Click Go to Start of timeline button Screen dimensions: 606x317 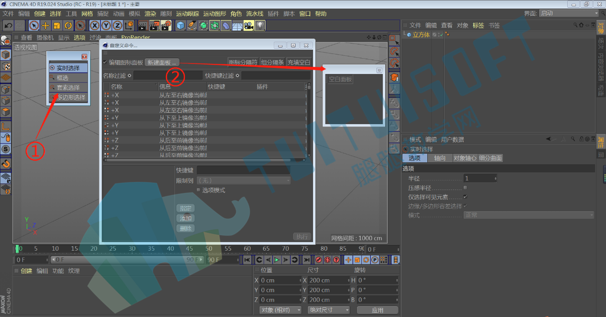247,260
